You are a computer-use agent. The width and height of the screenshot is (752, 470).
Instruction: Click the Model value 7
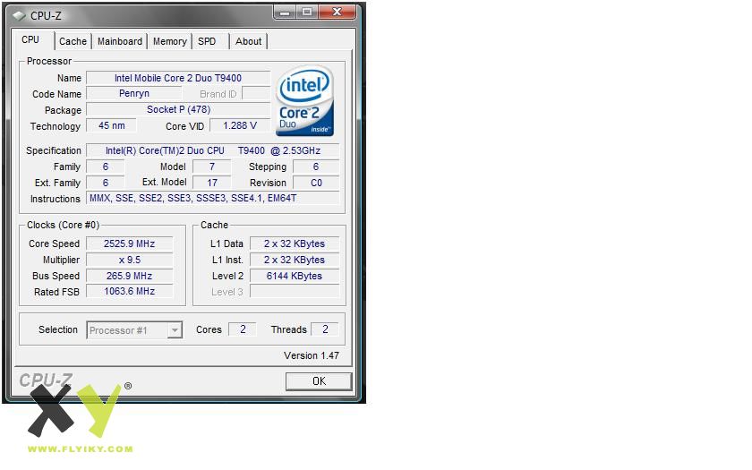click(211, 167)
